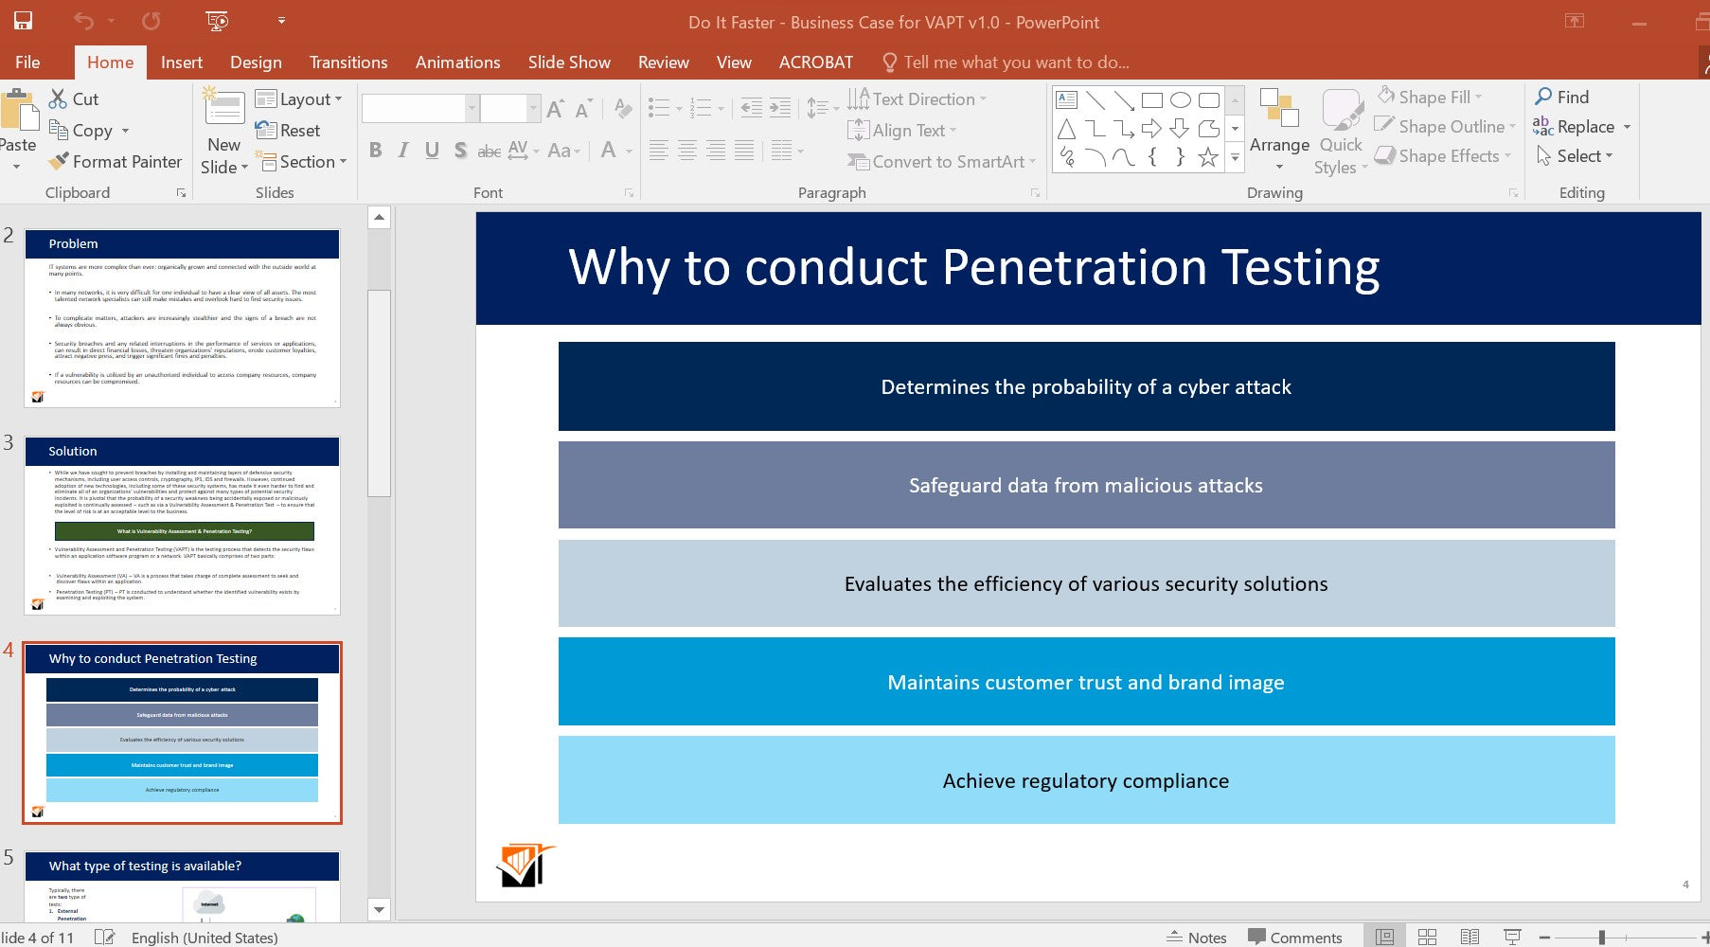Click the Undo arrow icon
Image resolution: width=1710 pixels, height=947 pixels.
pyautogui.click(x=83, y=21)
